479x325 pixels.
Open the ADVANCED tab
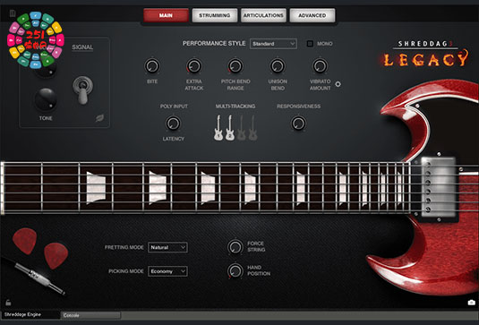(312, 15)
